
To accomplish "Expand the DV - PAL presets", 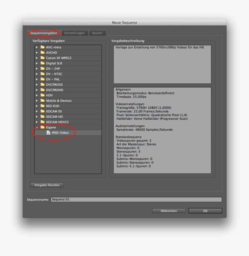I will (x=37, y=79).
